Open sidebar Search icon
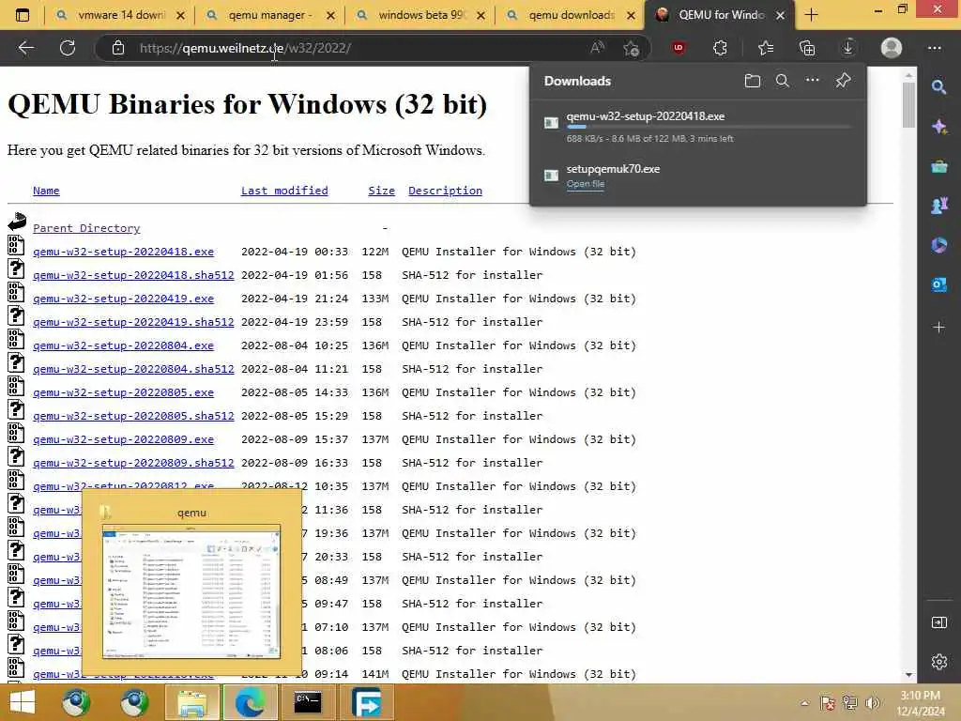Screen dimensions: 961x721 (x=938, y=87)
